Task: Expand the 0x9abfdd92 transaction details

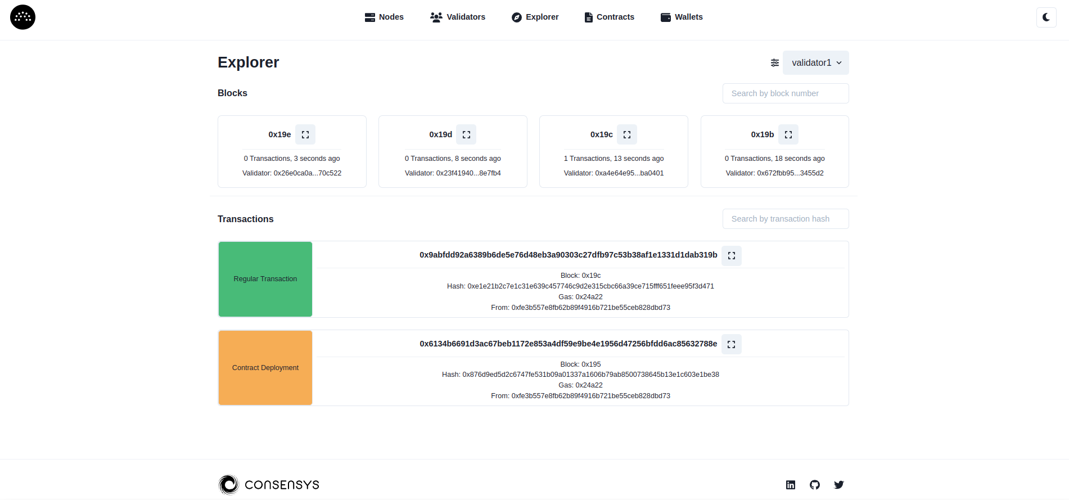Action: (731, 255)
